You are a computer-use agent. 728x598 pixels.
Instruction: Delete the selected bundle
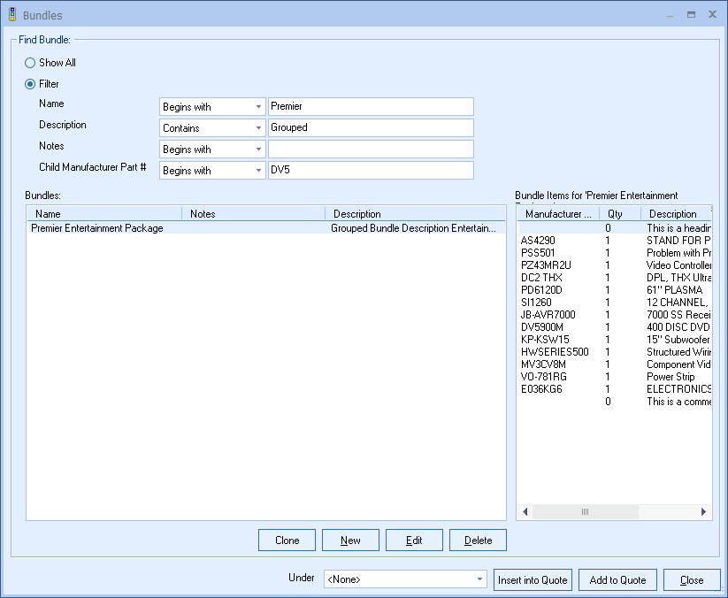[478, 540]
